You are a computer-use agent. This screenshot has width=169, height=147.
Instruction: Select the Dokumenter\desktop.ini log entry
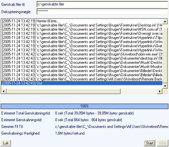point(82,58)
